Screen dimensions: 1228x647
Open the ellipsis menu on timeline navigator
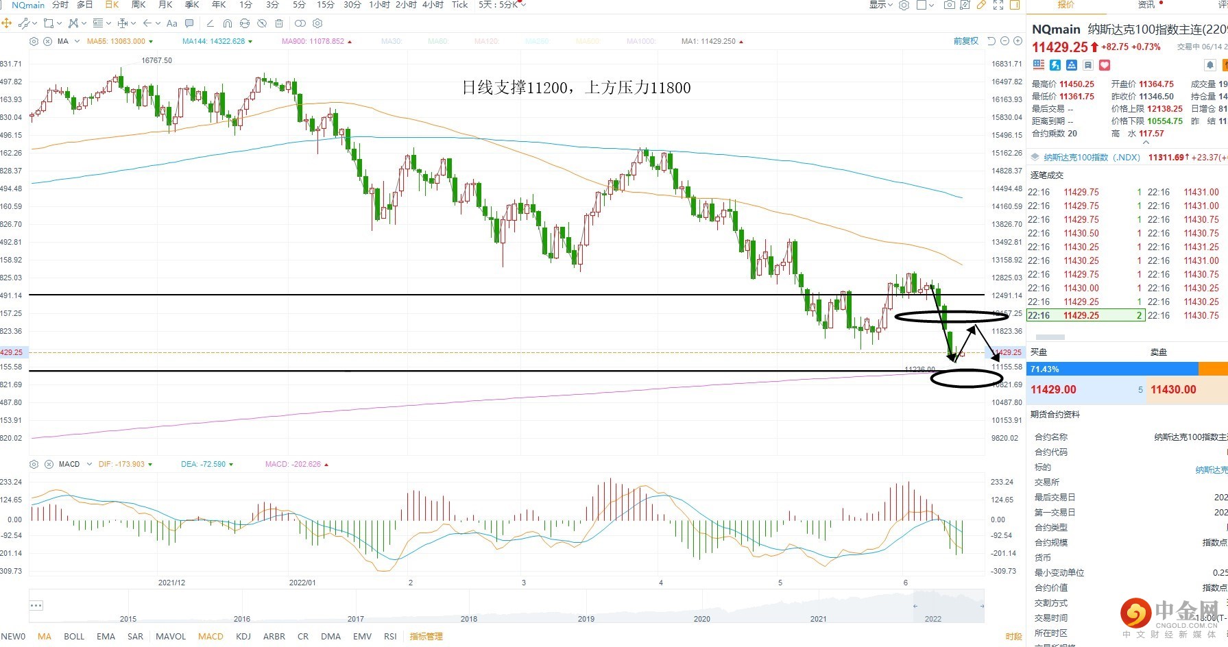[x=36, y=605]
